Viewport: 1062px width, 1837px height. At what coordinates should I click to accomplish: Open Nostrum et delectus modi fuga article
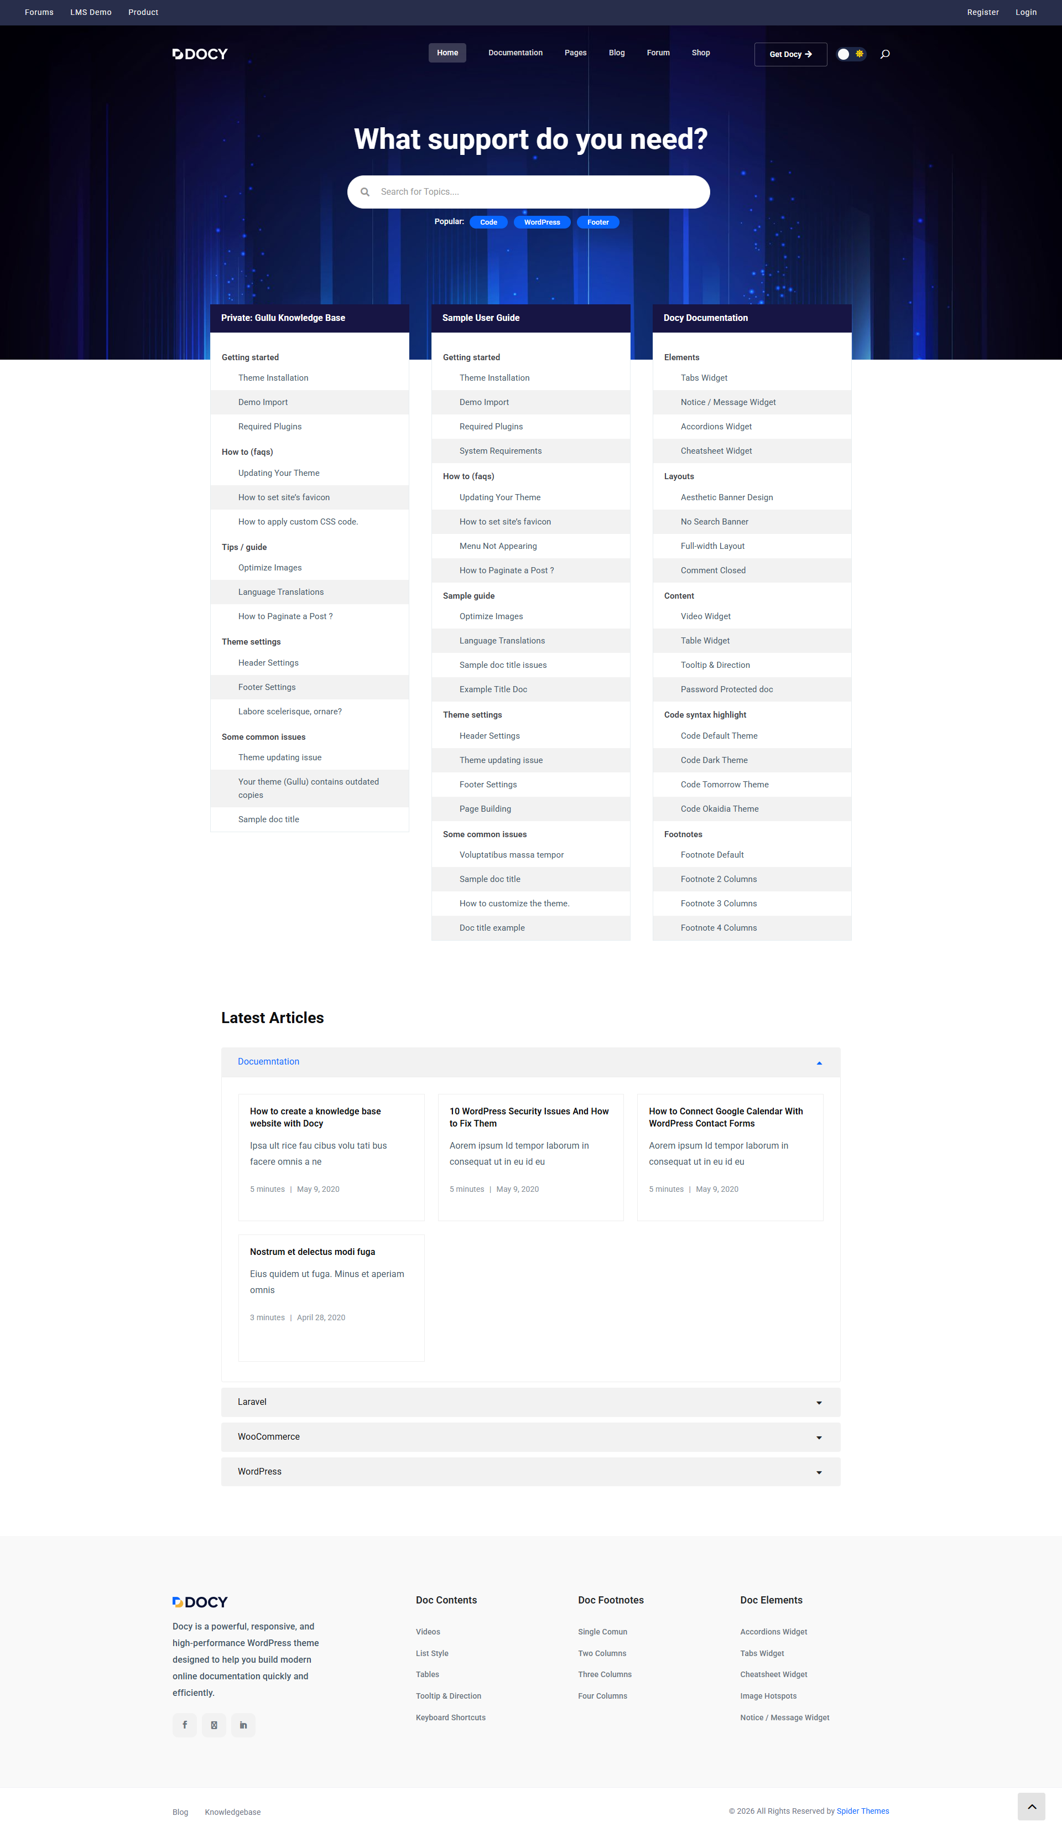(x=313, y=1252)
